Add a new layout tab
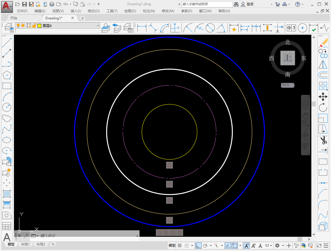 53,244
